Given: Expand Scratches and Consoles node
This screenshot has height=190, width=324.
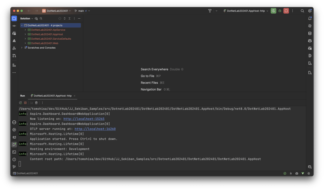Looking at the screenshot, I should pyautogui.click(x=22, y=48).
